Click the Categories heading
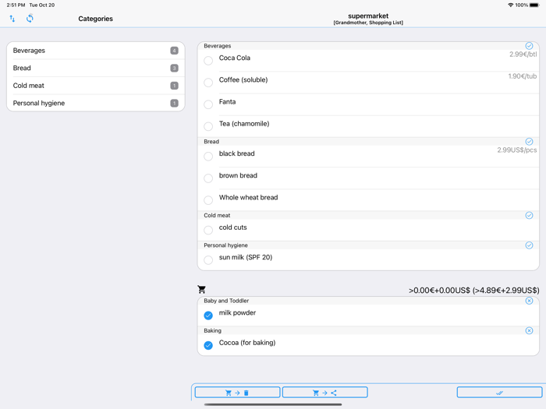Viewport: 546px width, 409px height. (x=95, y=19)
